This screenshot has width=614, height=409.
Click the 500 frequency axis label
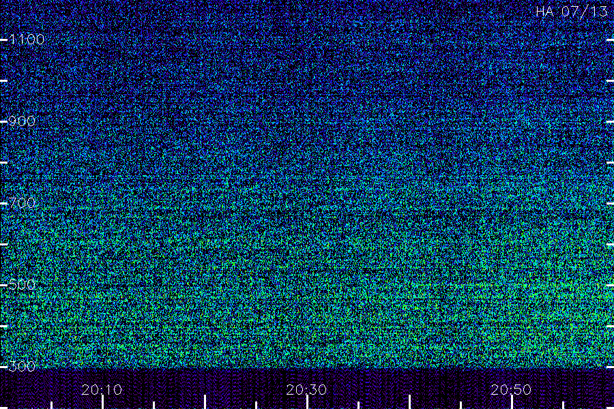pos(22,284)
